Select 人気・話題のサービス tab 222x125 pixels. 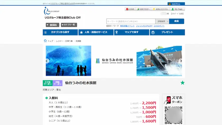[96, 32]
